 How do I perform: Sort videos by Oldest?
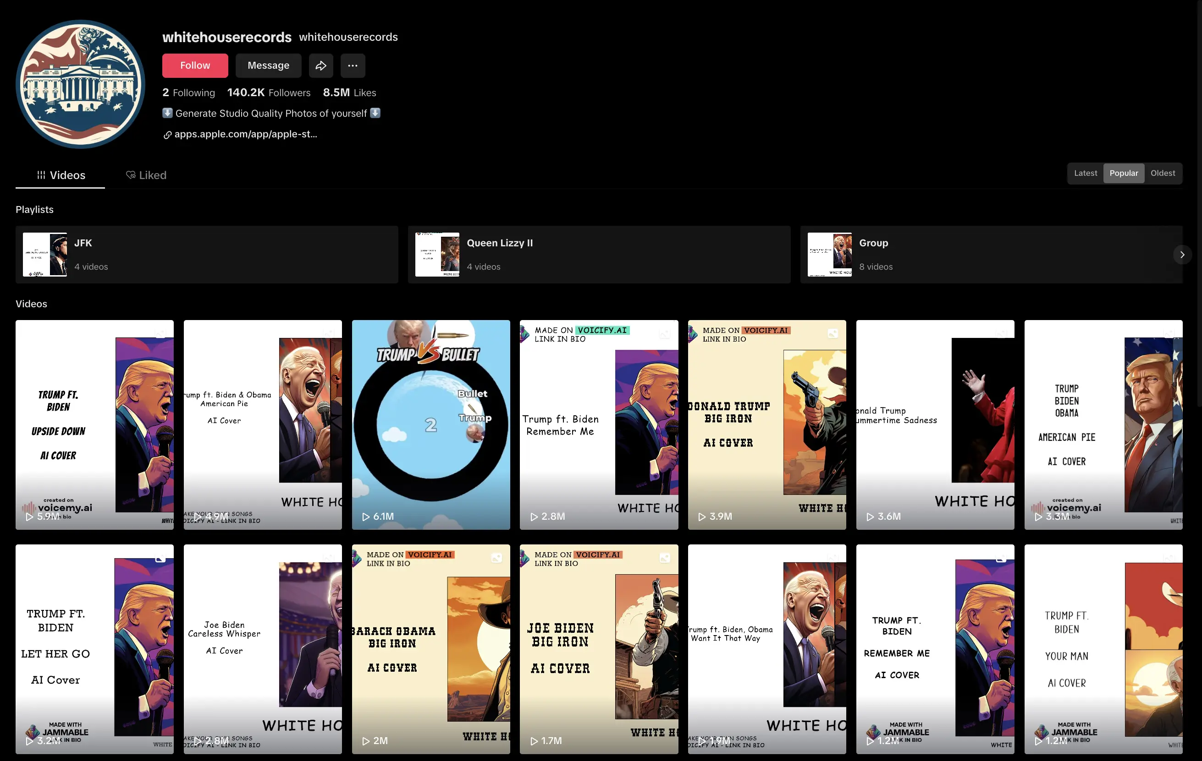click(1162, 173)
